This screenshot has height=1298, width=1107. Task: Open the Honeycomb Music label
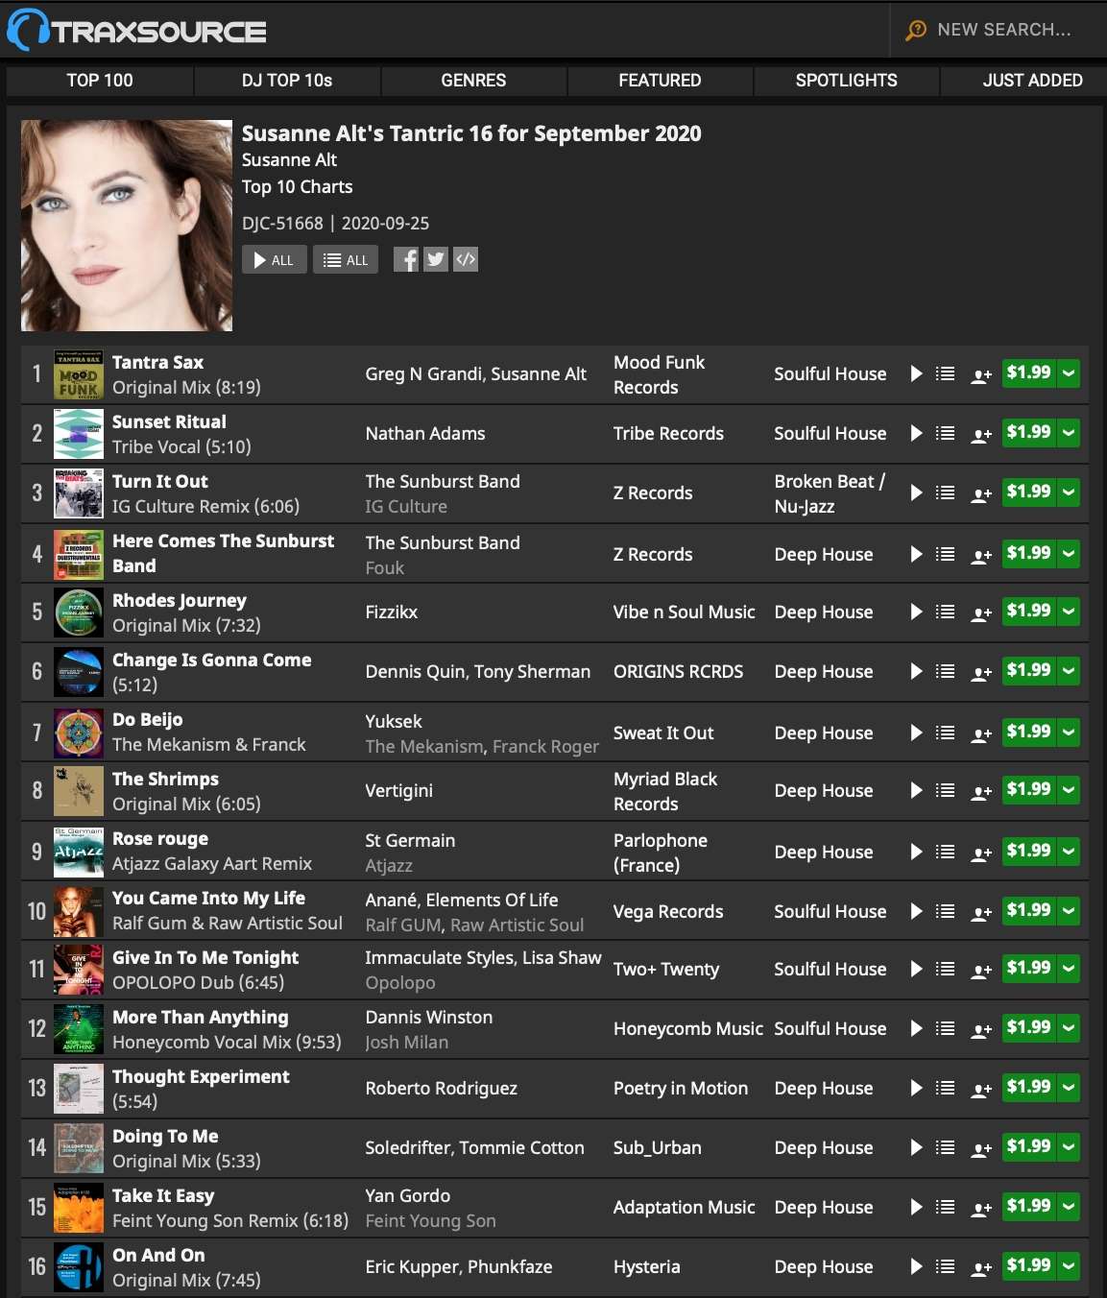point(687,1028)
